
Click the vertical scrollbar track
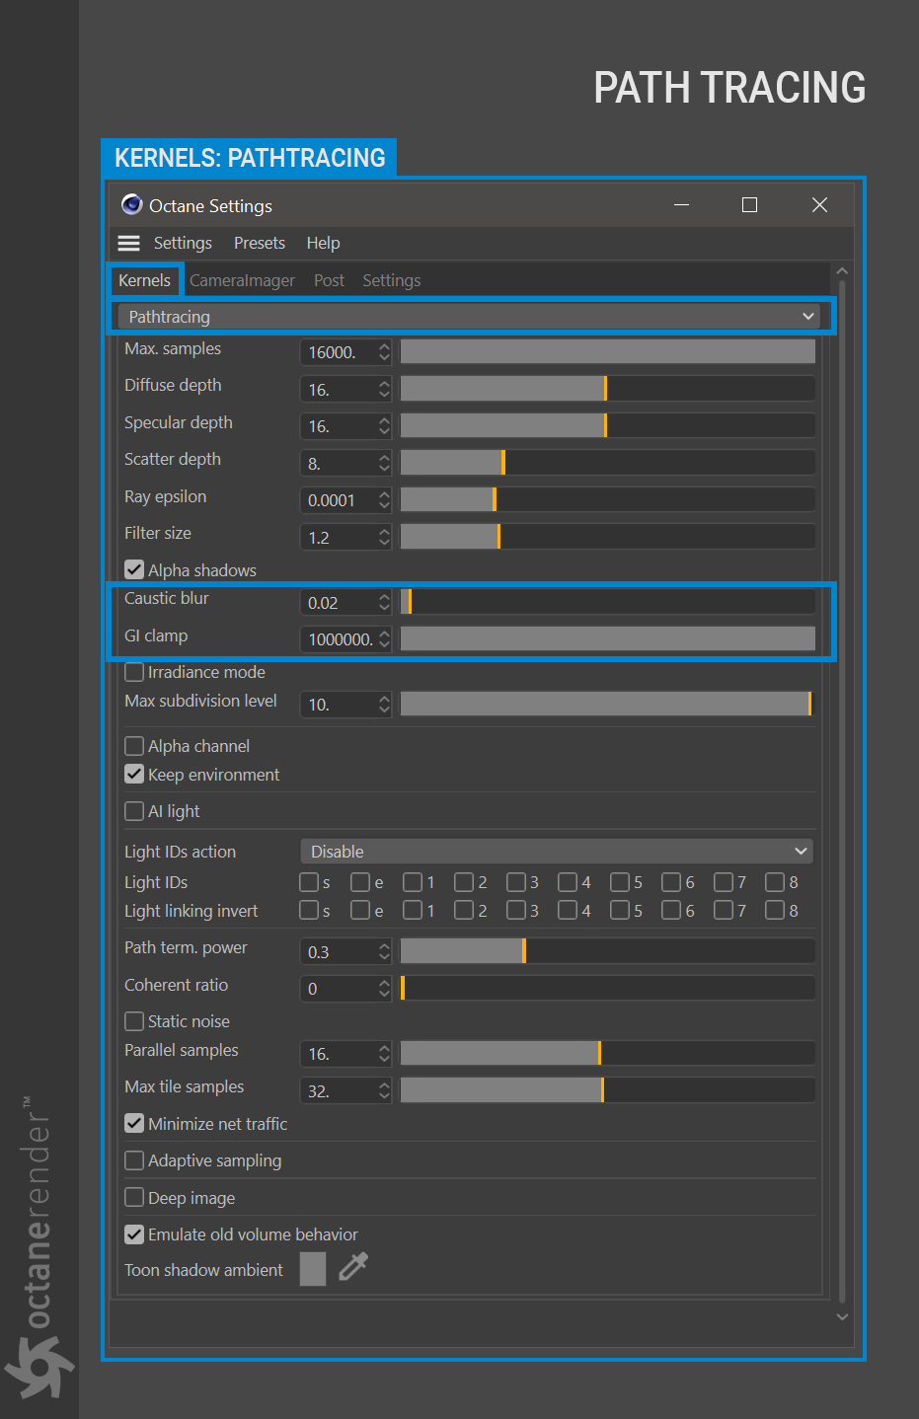(842, 789)
